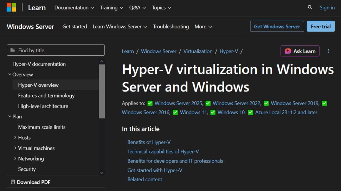Click Virtualization breadcrumb link
The width and height of the screenshot is (341, 191).
[198, 52]
